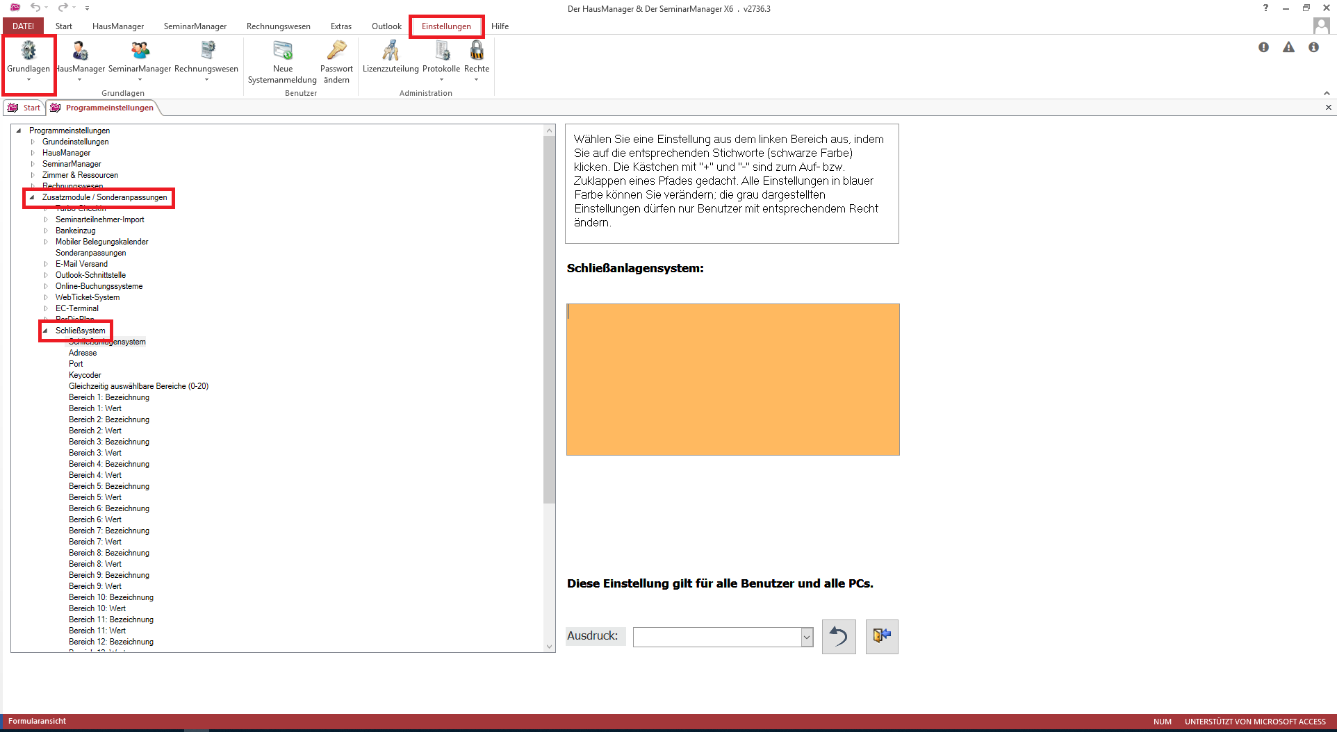This screenshot has width=1337, height=732.
Task: Select Bereich 1: Bezeichnung in tree
Action: click(x=109, y=397)
